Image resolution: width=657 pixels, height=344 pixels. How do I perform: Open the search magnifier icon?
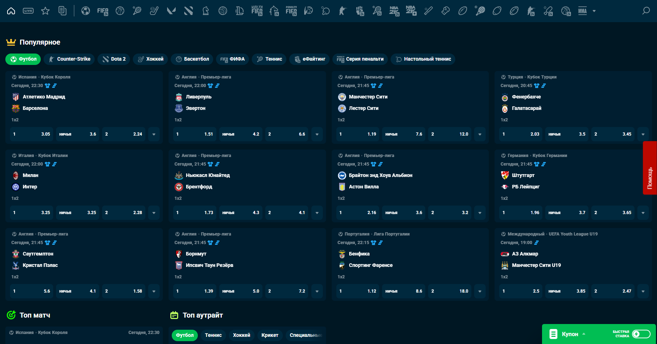(x=646, y=11)
